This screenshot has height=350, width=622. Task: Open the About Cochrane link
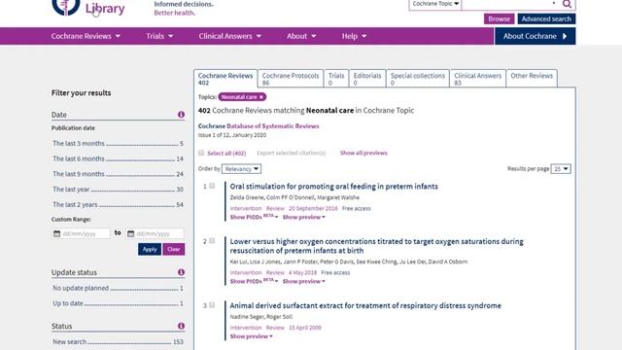535,36
